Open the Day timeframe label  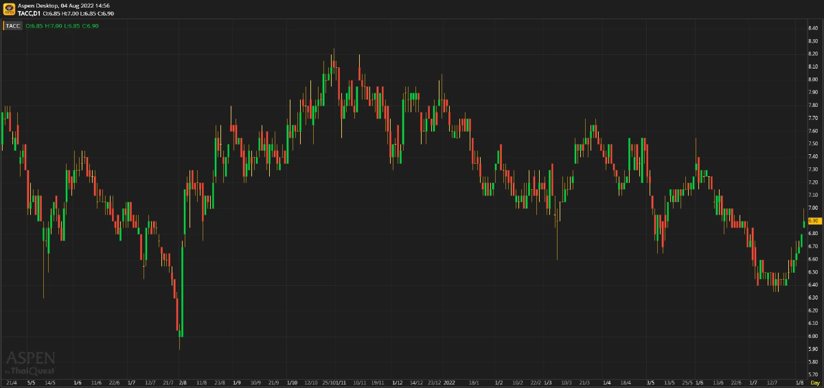coord(815,383)
